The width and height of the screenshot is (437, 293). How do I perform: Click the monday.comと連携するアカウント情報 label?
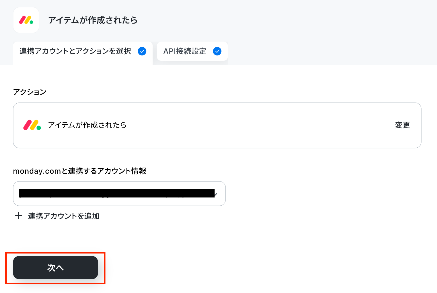80,171
